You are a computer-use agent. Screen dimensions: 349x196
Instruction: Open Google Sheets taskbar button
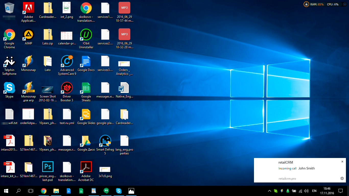tap(81, 191)
